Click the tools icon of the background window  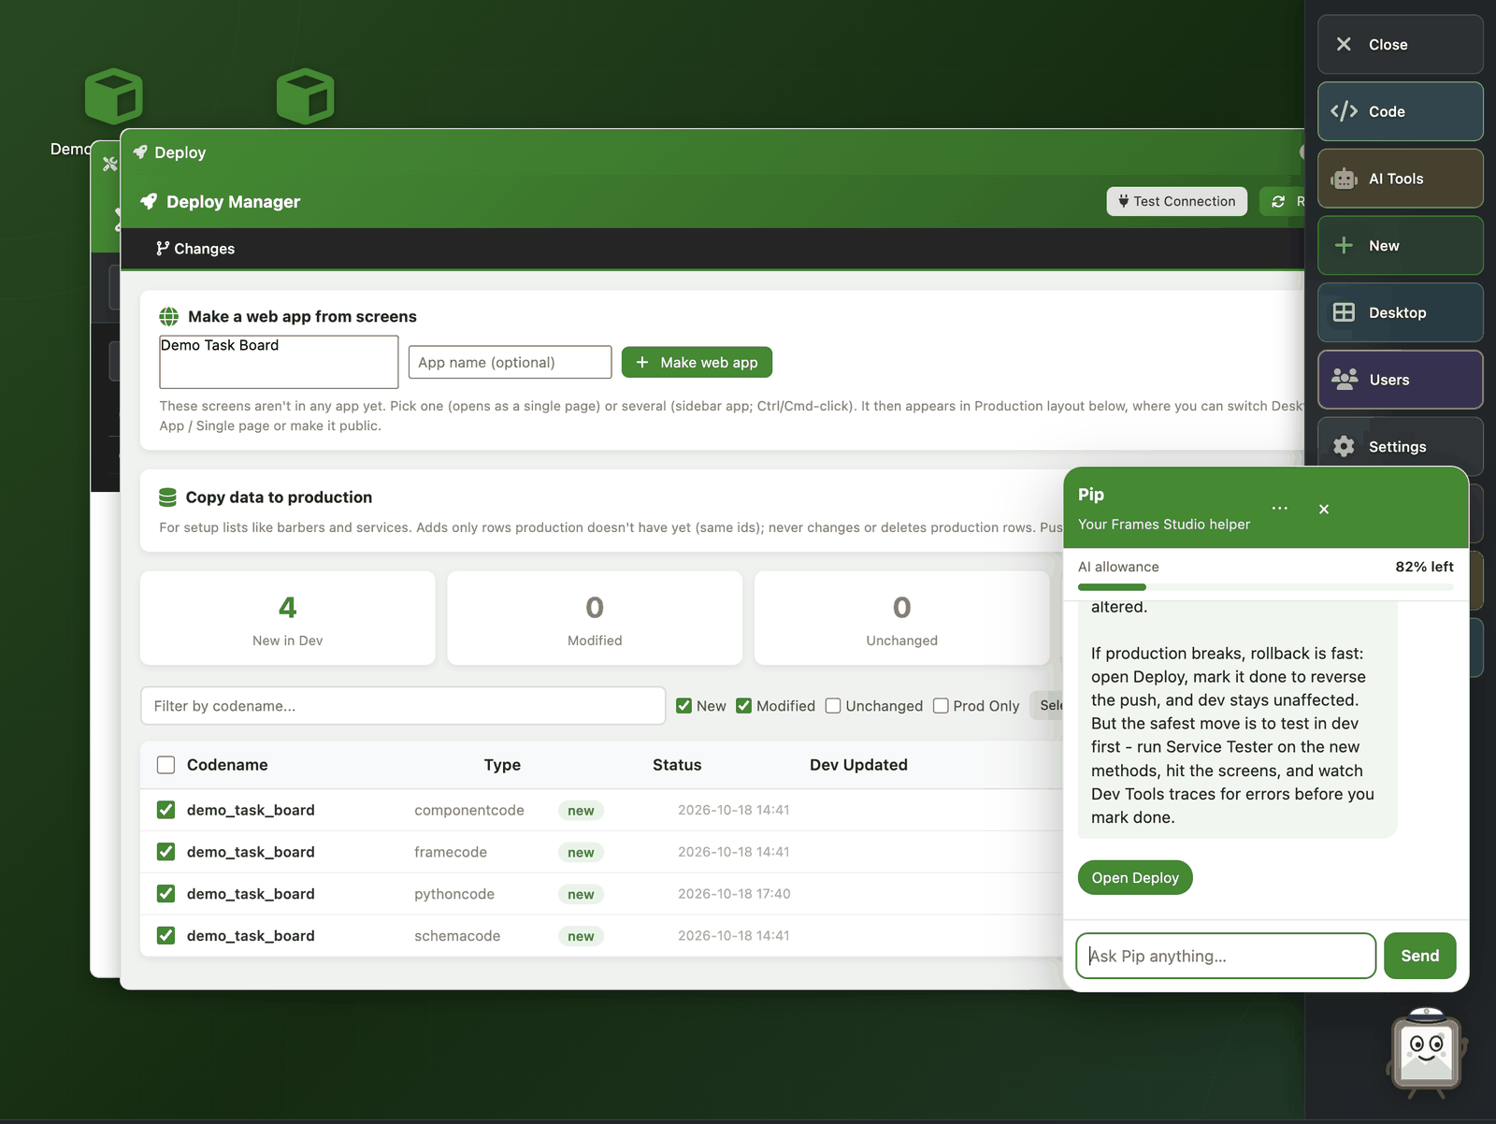pos(109,164)
